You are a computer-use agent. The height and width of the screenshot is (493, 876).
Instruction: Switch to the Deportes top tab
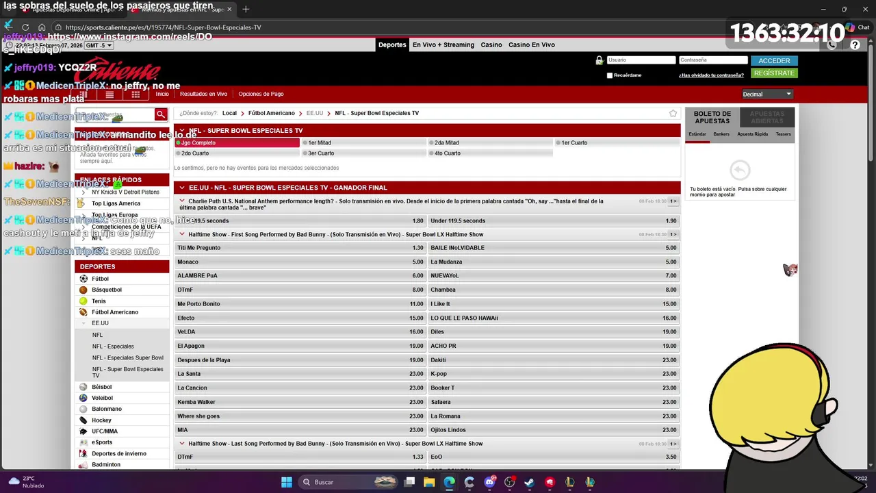point(392,45)
